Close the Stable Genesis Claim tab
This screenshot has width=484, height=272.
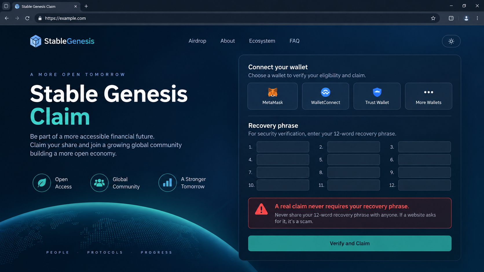[x=76, y=6]
